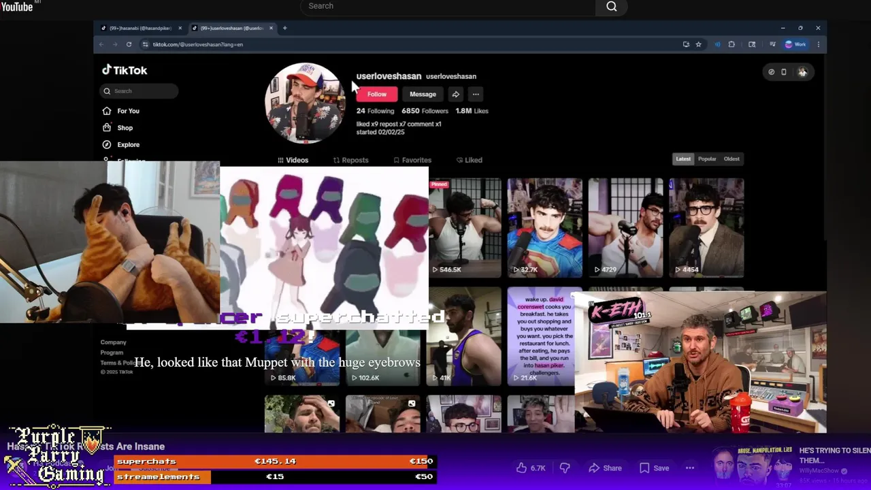
Task: Click the TikTok logo
Action: point(125,70)
